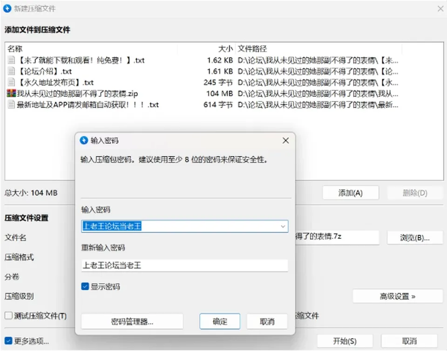Click the 总大小: 104 MB label

[31, 193]
